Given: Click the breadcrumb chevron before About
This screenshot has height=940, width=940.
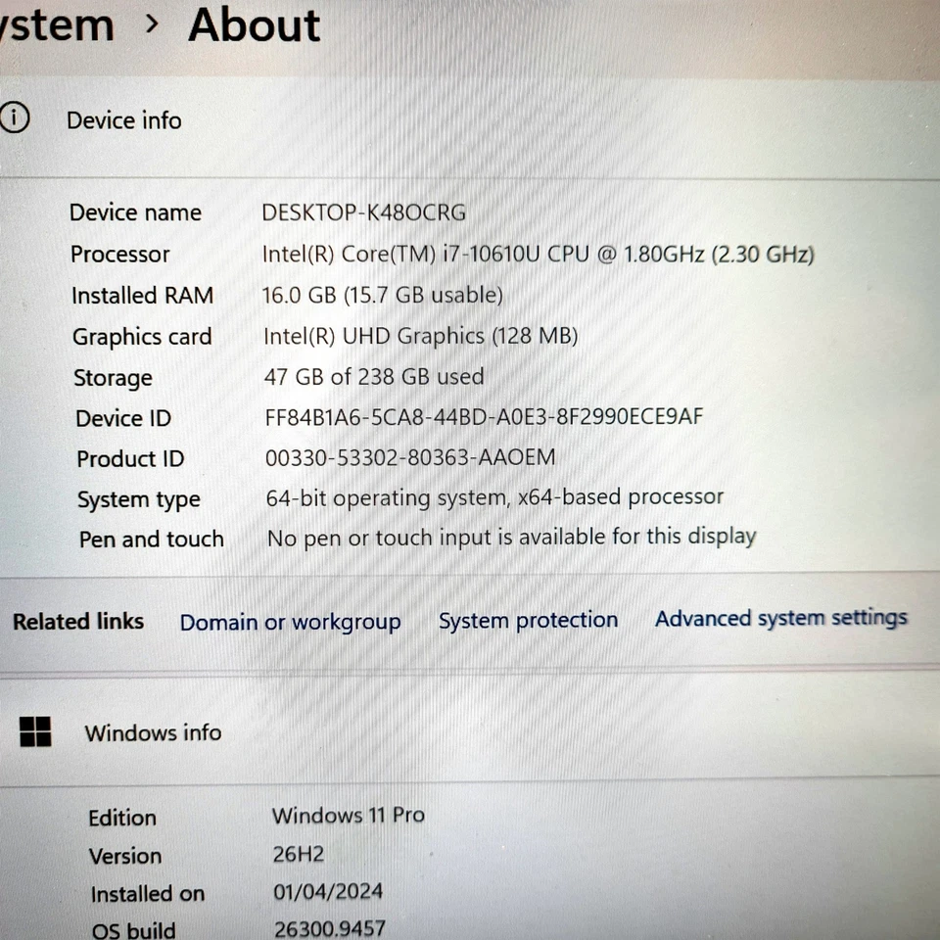Looking at the screenshot, I should [x=153, y=23].
